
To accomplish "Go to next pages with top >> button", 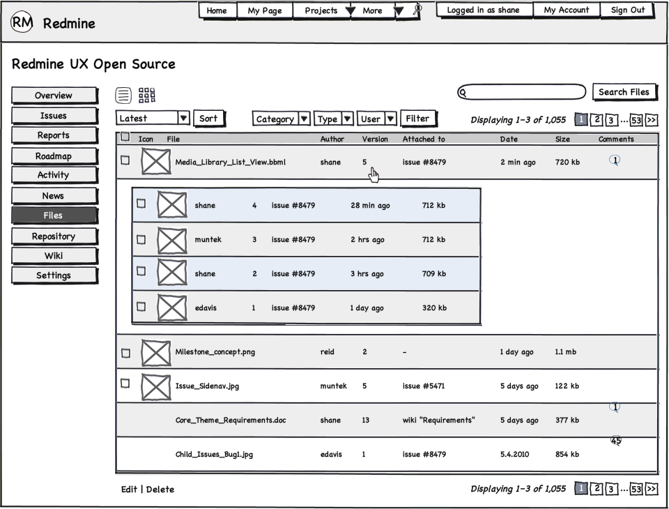I will coord(651,120).
